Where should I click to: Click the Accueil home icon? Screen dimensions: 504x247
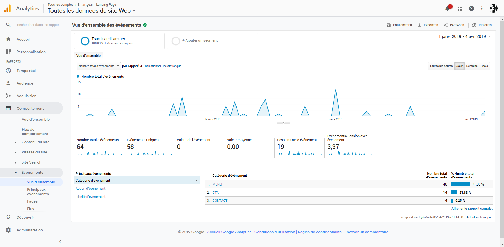[x=8, y=39]
